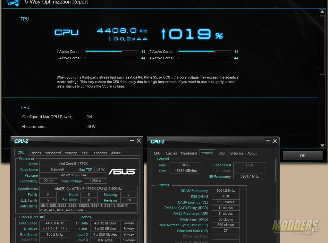Open Graphics tab in left CPU-Z window
The image size is (328, 243).
(x=100, y=153)
